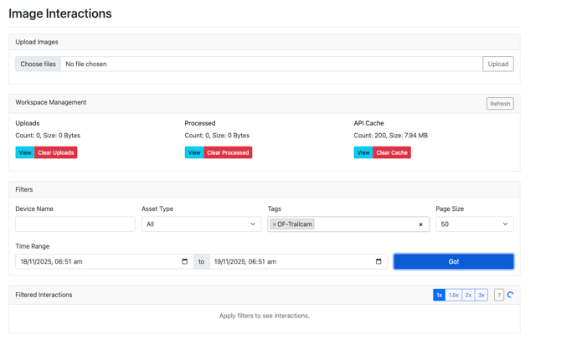
Task: Focus the Device Name input field
Action: (x=75, y=224)
